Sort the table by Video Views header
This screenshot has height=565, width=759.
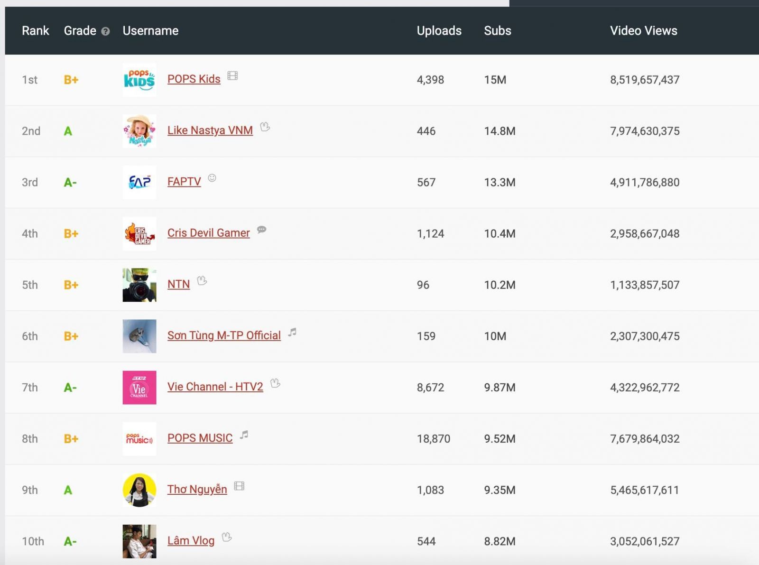pos(643,31)
